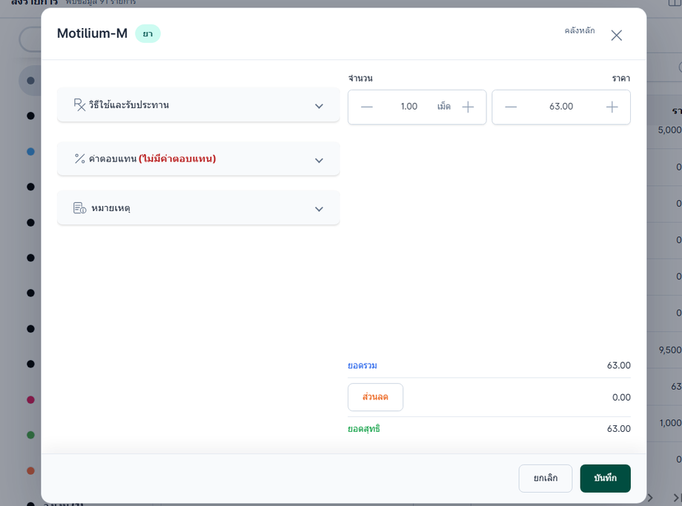Click the note icon beside หมายเหตุ

(79, 207)
